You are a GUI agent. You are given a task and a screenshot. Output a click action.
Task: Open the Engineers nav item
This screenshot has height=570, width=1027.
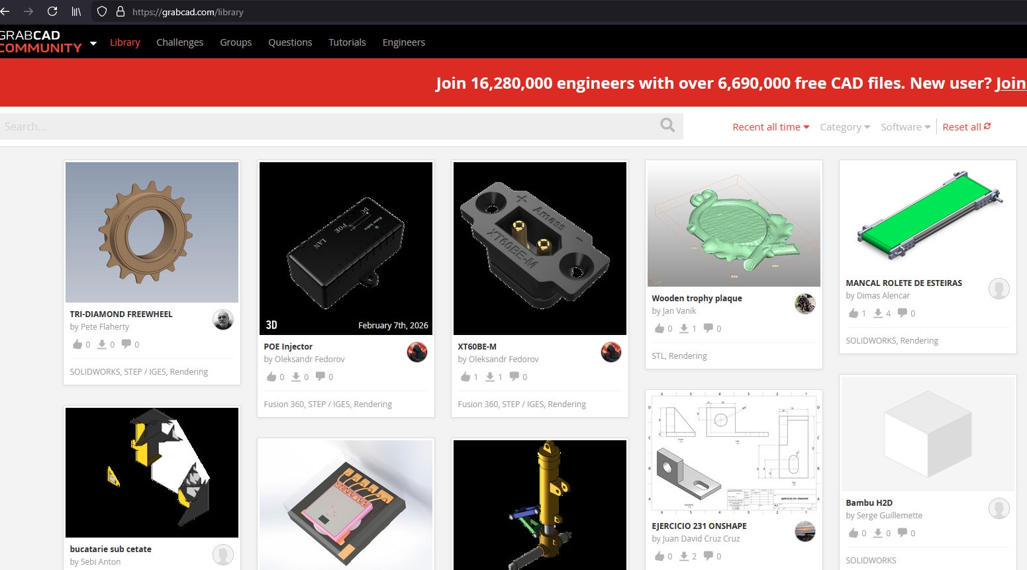(404, 42)
